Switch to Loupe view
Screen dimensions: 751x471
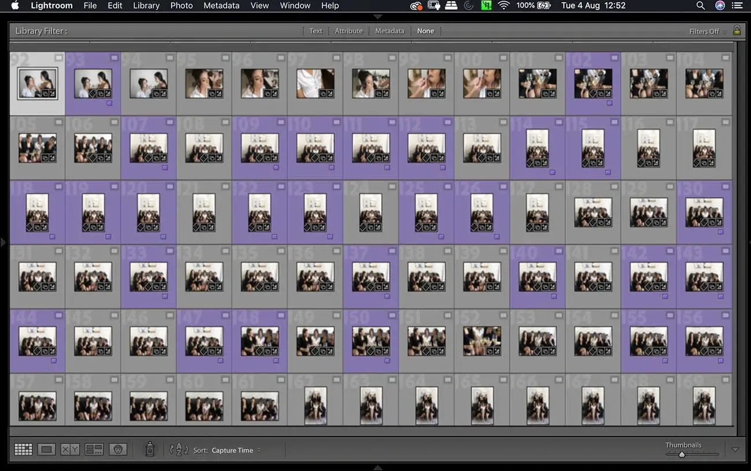(x=47, y=450)
